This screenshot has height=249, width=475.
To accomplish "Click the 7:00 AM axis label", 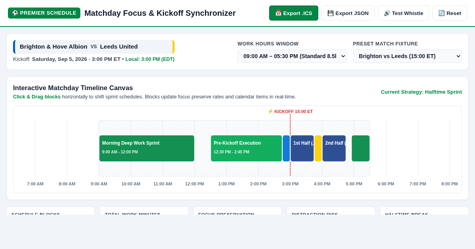I will pos(35,184).
